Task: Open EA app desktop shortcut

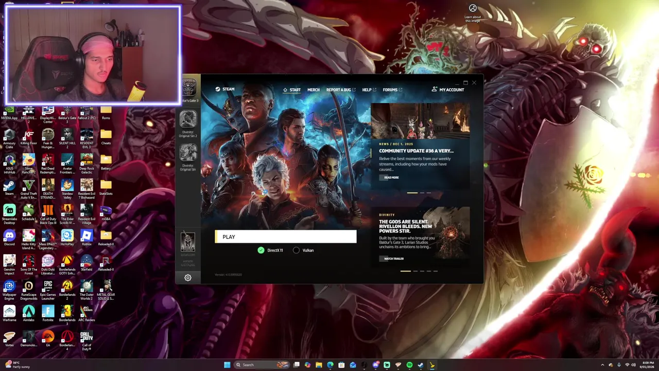Action: pos(48,339)
